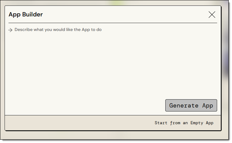
Task: Click the X in the dialog's top-right corner
Action: (x=212, y=15)
